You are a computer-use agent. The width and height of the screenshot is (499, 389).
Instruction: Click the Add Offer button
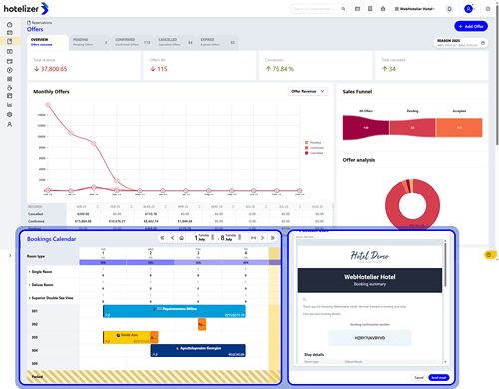(x=471, y=26)
